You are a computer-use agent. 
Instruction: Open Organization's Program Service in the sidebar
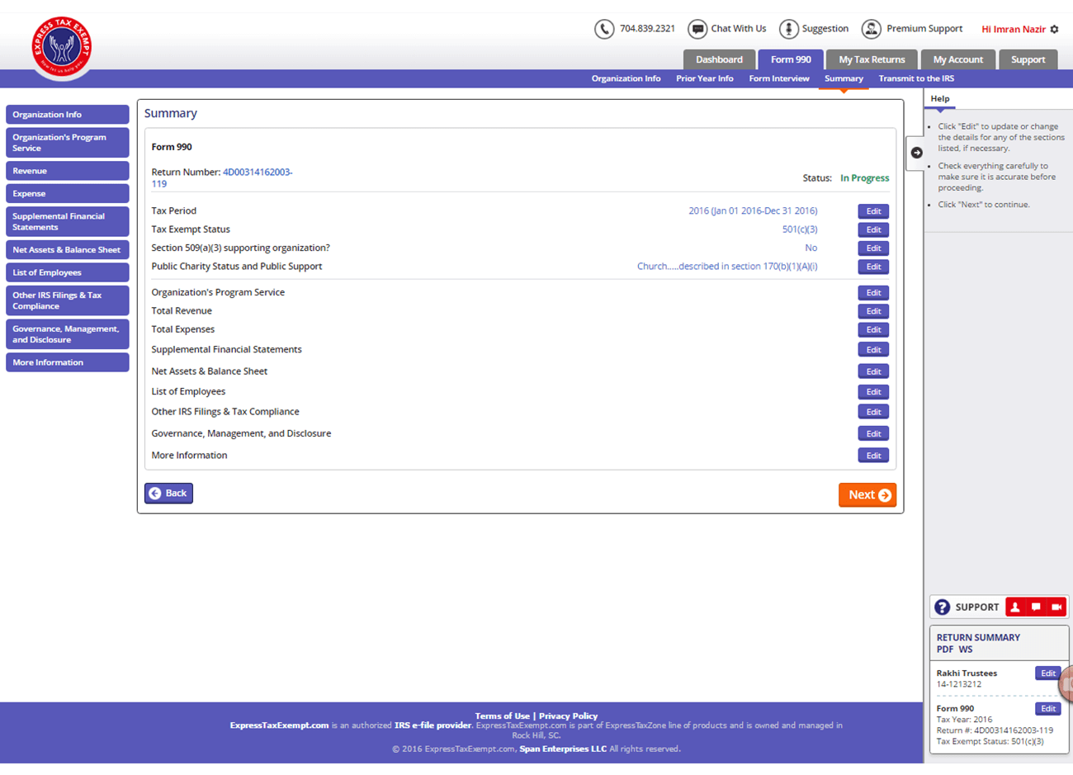(x=68, y=143)
